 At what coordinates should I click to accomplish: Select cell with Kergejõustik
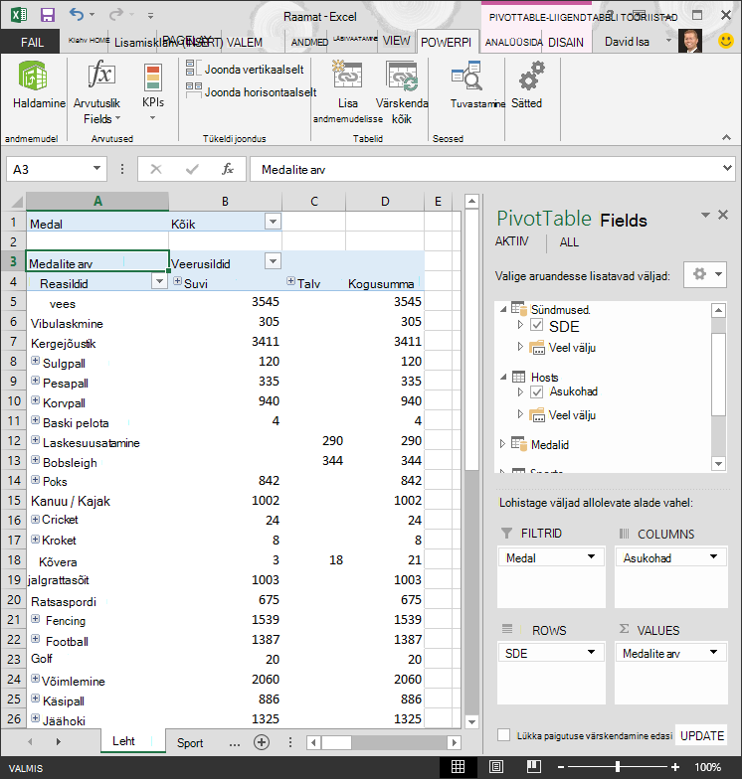[x=97, y=342]
